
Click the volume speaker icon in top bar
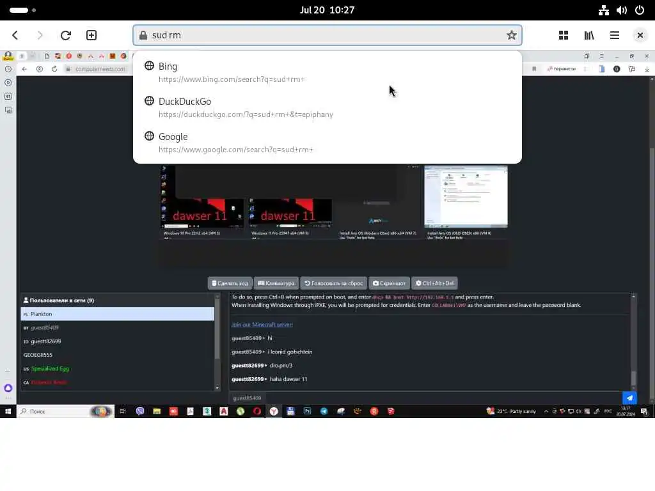pos(622,10)
